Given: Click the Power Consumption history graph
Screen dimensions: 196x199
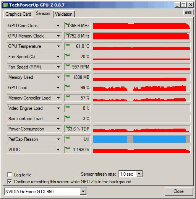Looking at the screenshot, I should [x=142, y=129].
